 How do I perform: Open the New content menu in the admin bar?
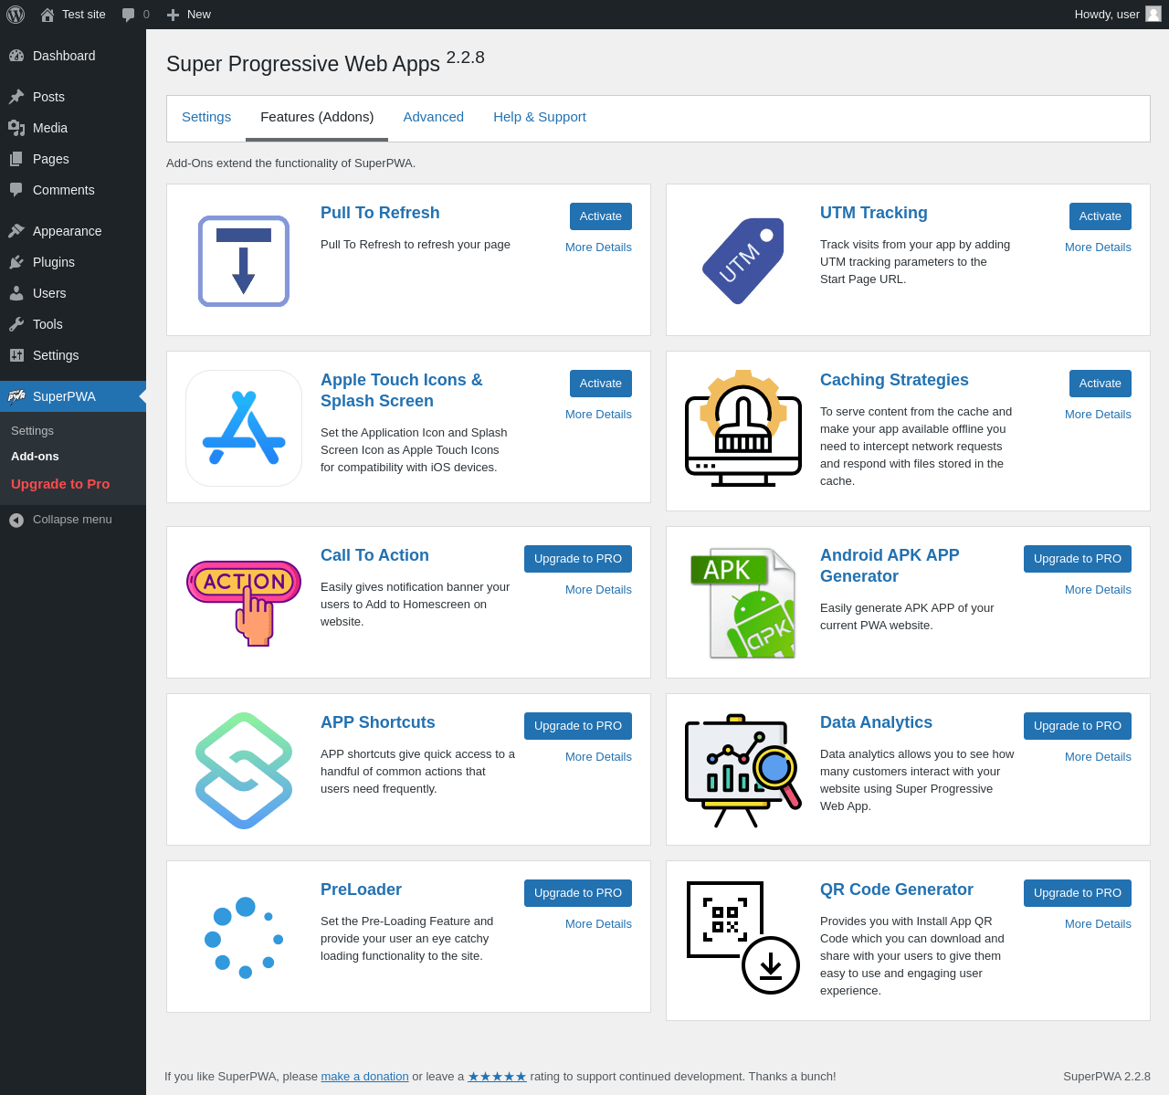[x=188, y=15]
